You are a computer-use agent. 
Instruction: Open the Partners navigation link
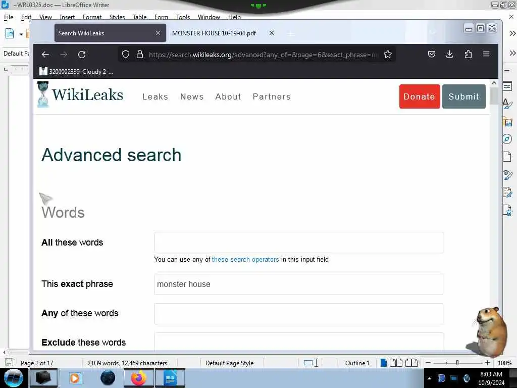pos(272,96)
